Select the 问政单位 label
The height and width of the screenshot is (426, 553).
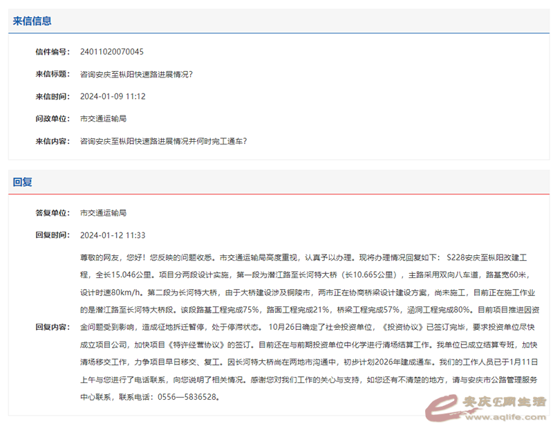click(x=53, y=119)
